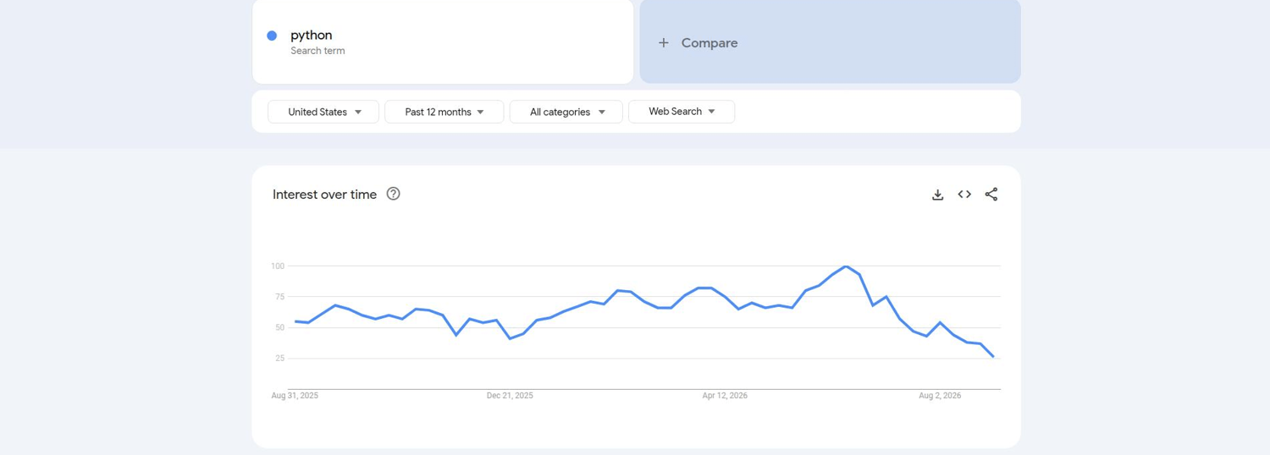The height and width of the screenshot is (455, 1270).
Task: Click the 100 value on y-axis
Action: click(x=278, y=266)
